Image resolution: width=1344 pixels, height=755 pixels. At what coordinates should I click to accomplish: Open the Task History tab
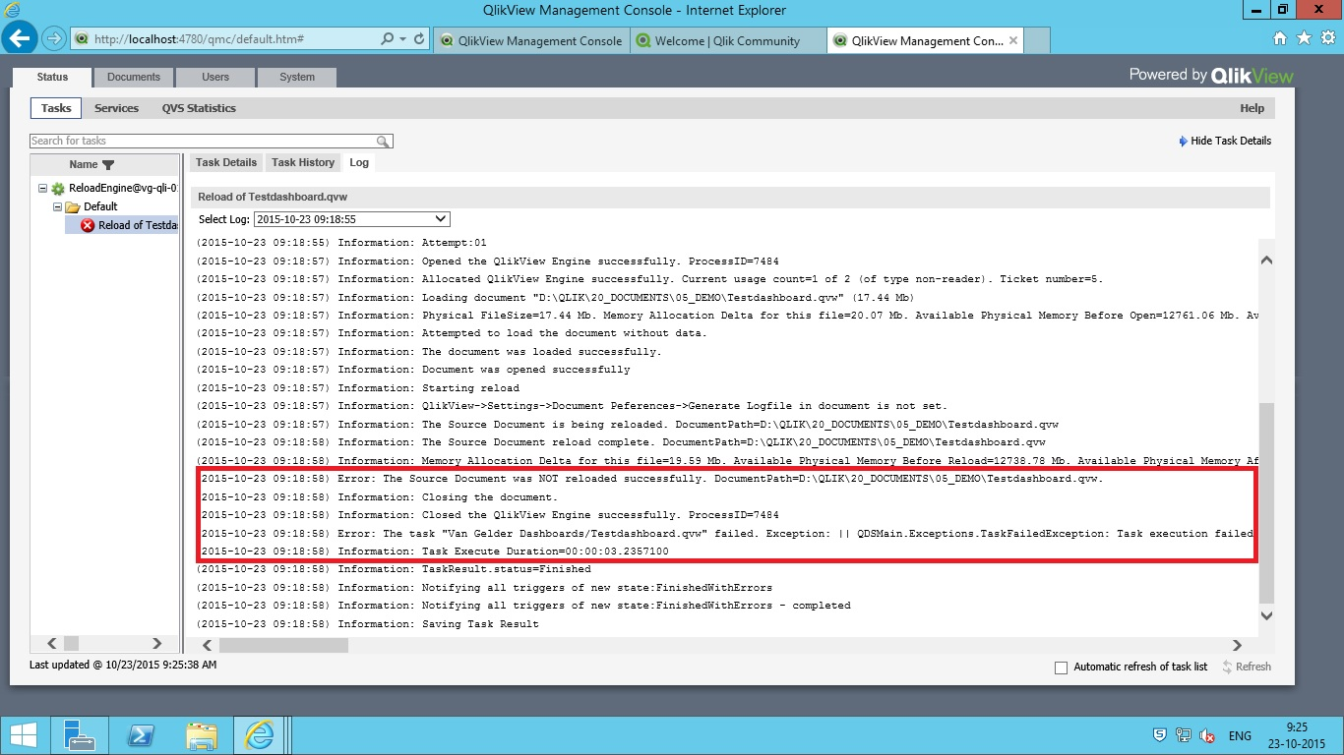click(x=303, y=162)
